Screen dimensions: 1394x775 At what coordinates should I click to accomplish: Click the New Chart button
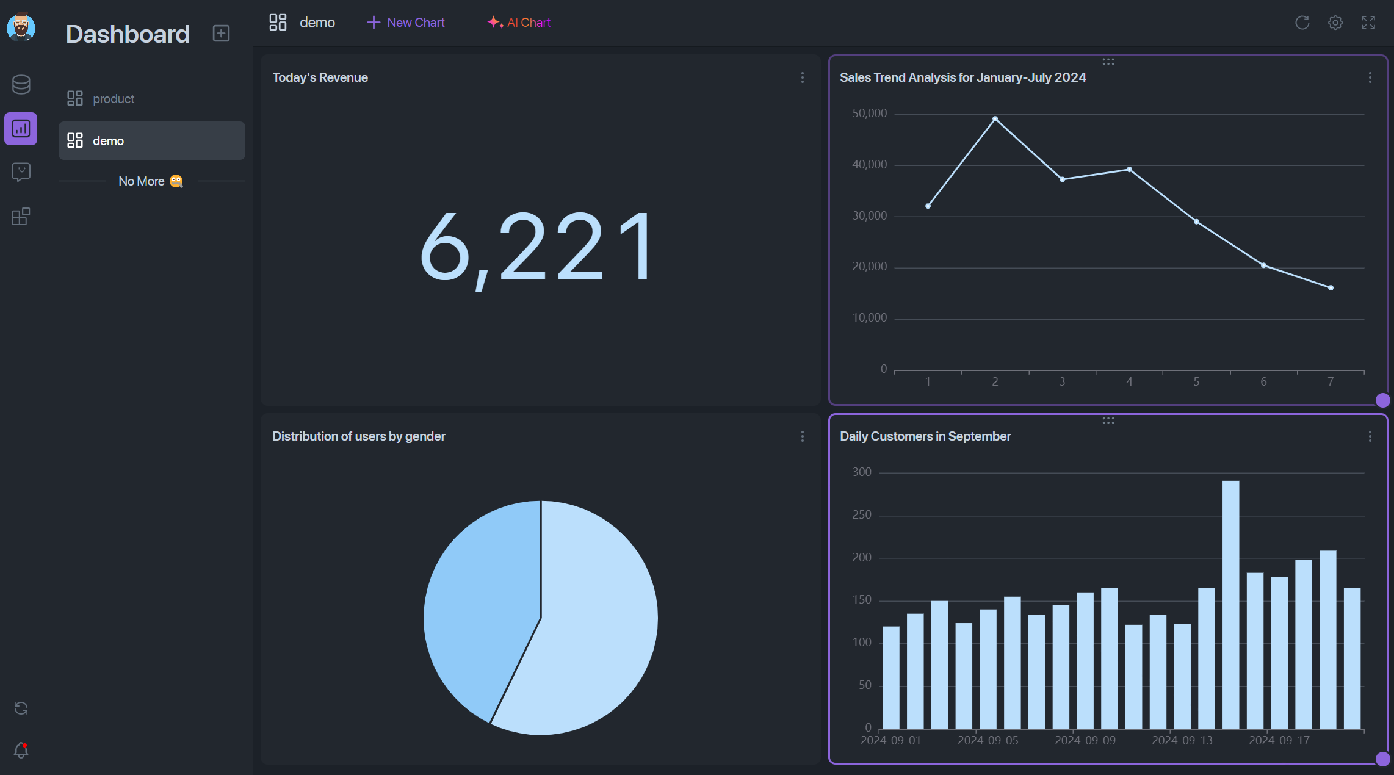pos(406,23)
